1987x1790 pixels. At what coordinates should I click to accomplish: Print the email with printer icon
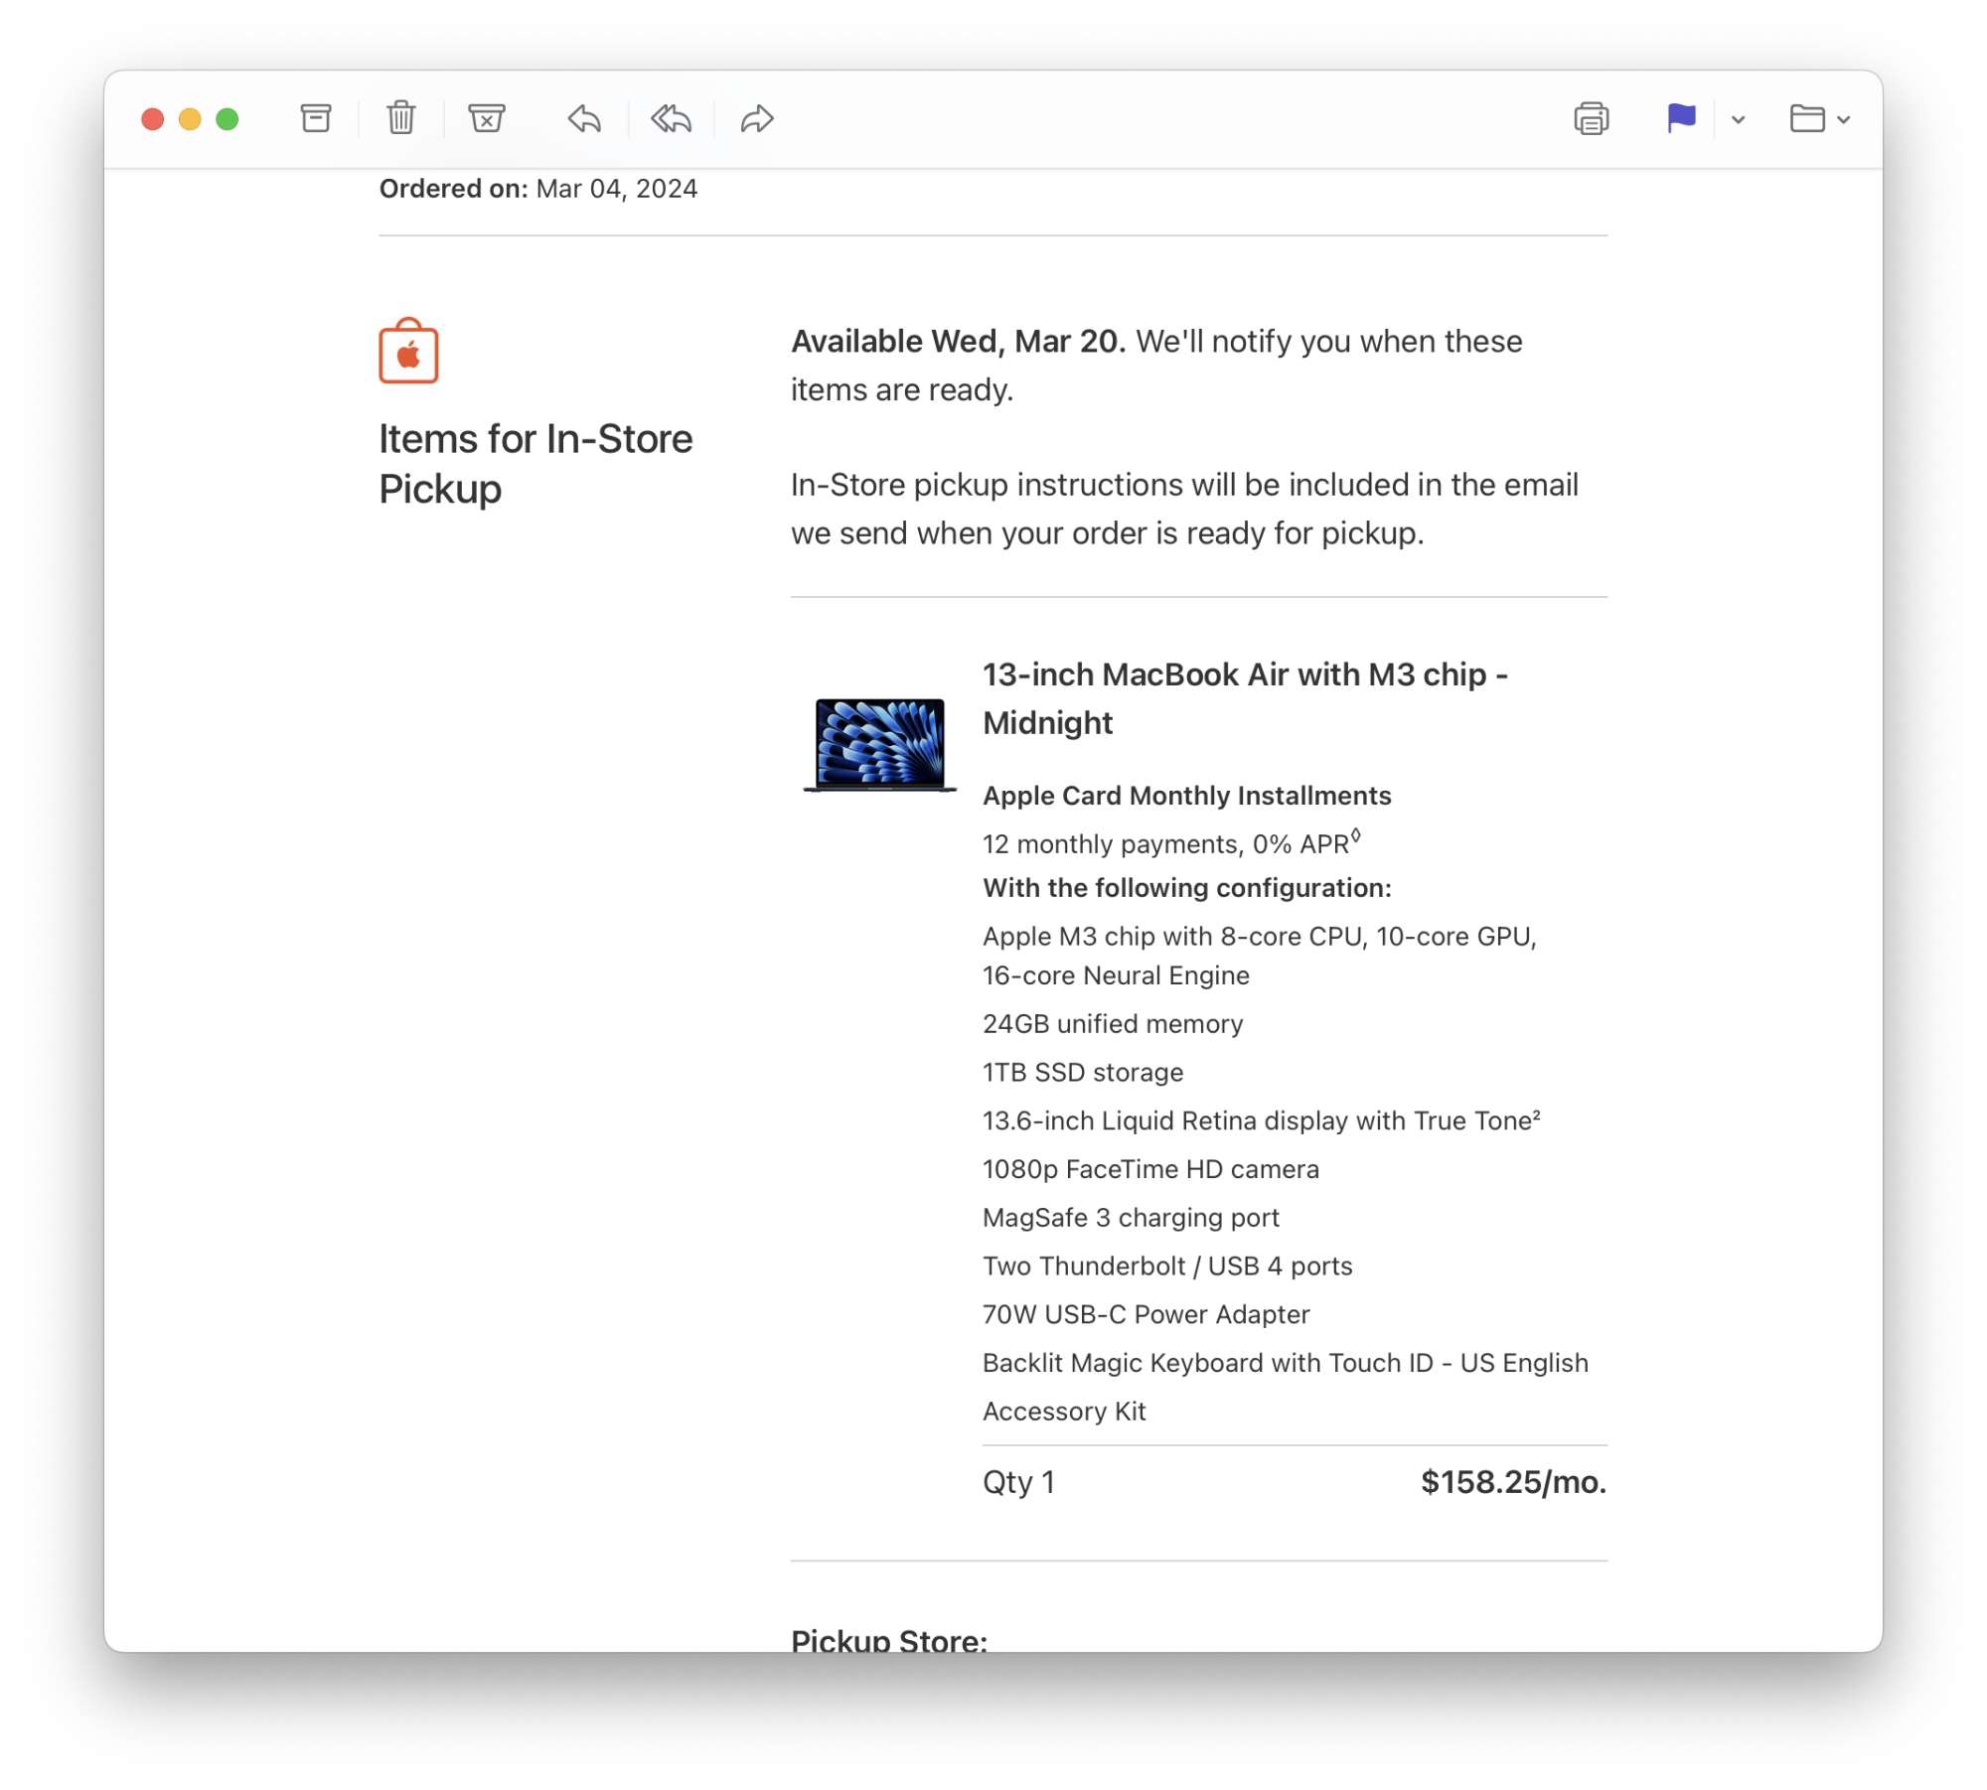coord(1592,119)
